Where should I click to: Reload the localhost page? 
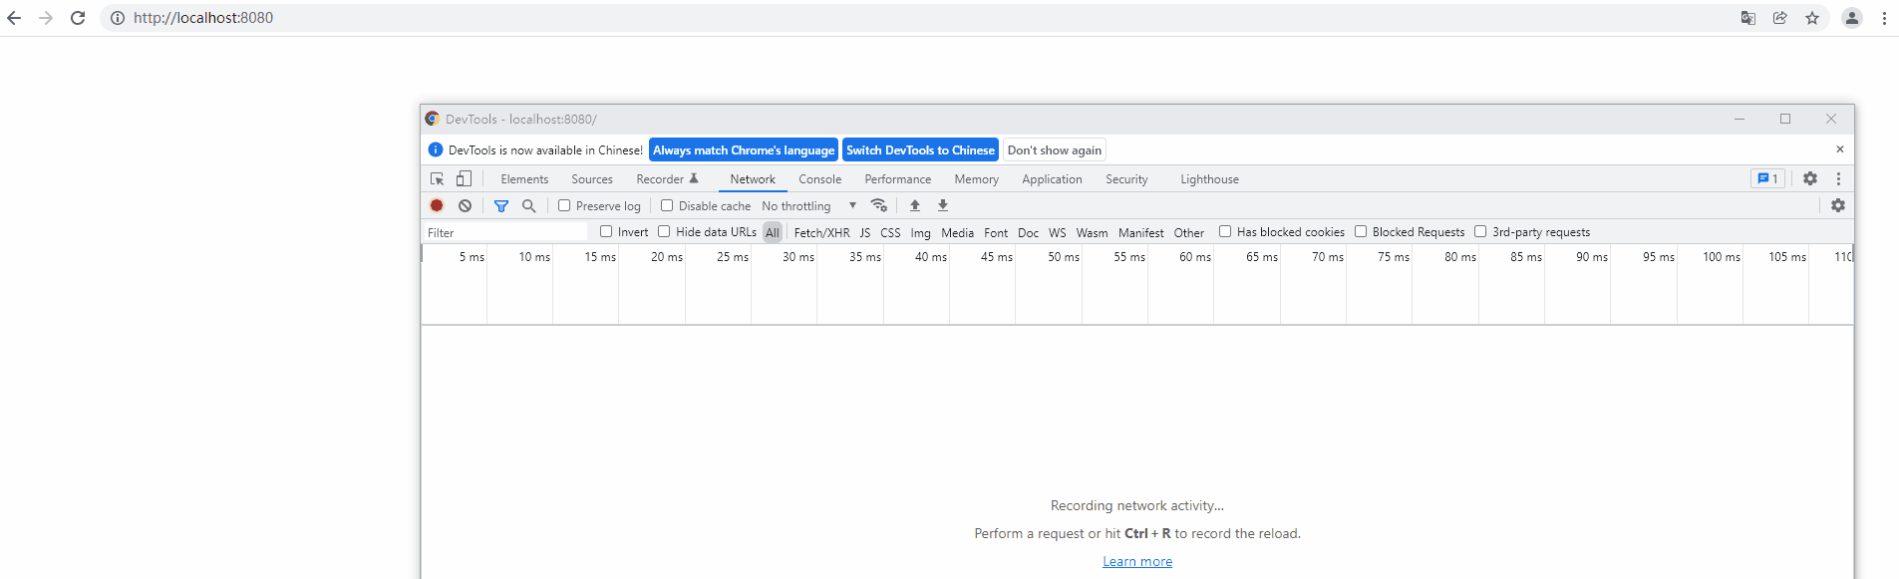coord(78,18)
